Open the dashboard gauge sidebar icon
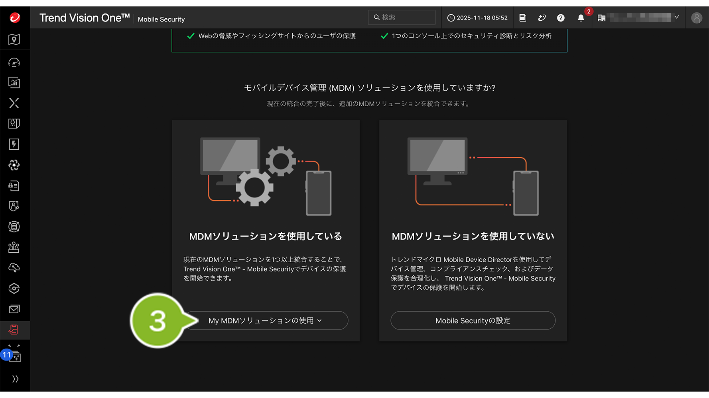The image size is (709, 398). pos(14,62)
